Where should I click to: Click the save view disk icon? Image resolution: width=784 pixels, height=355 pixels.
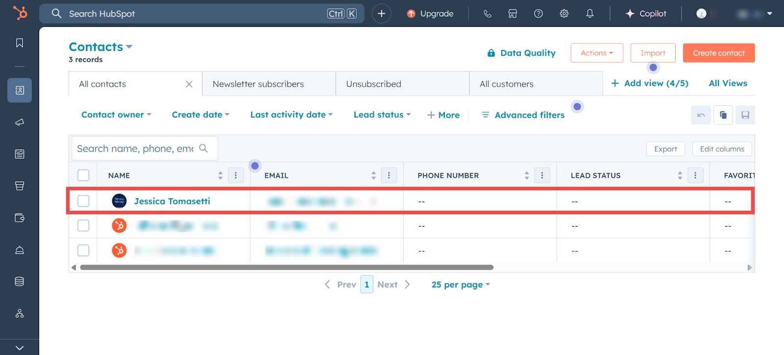[x=745, y=115]
